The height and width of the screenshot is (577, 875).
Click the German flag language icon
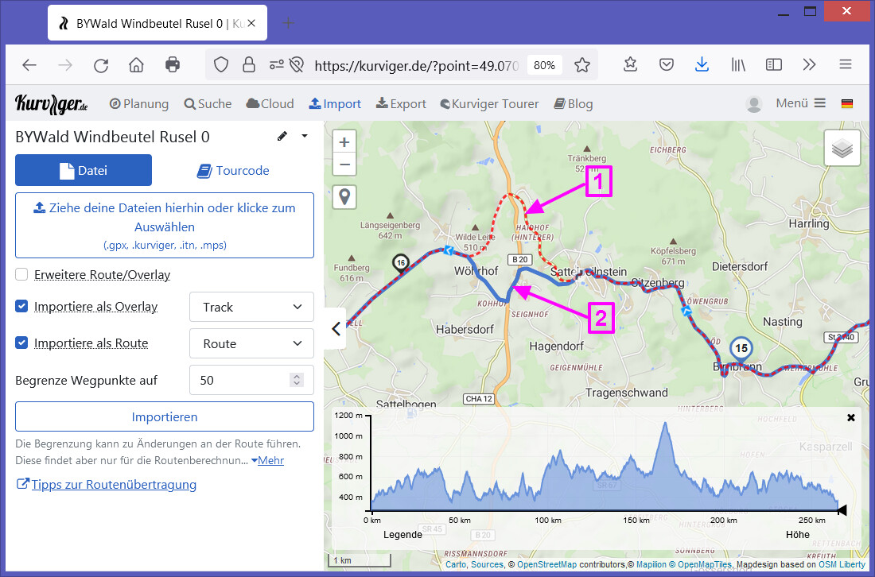(846, 104)
